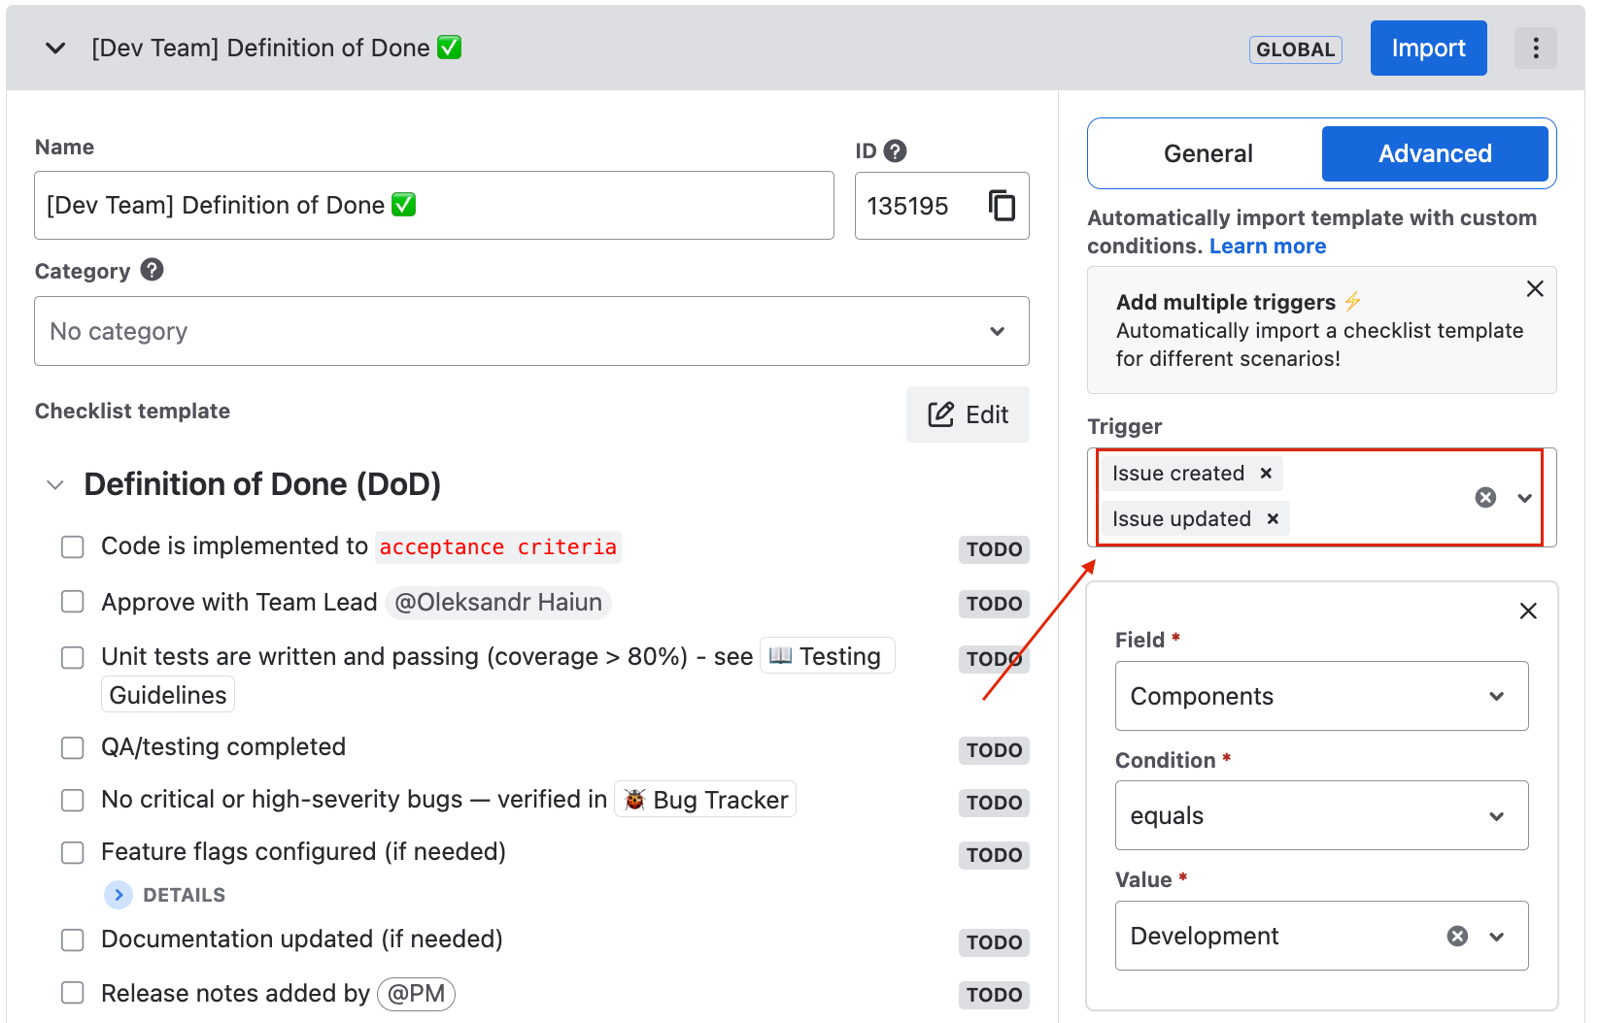Check 'Approve with Team Lead' item
This screenshot has width=1599, height=1023.
(73, 602)
